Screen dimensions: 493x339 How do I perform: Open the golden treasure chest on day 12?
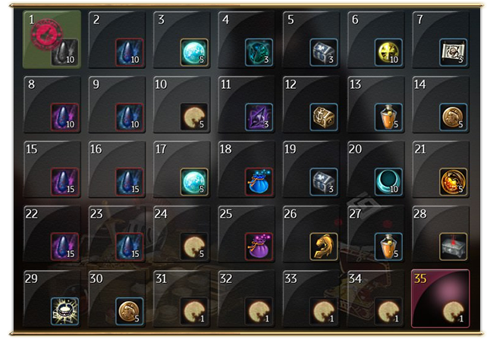324,117
